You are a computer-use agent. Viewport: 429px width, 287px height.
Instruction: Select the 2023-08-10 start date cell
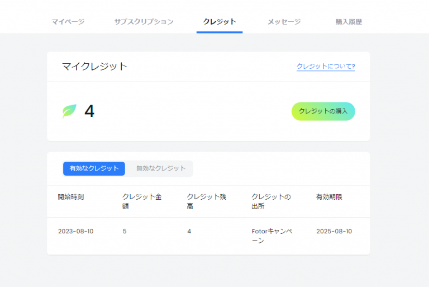75,232
